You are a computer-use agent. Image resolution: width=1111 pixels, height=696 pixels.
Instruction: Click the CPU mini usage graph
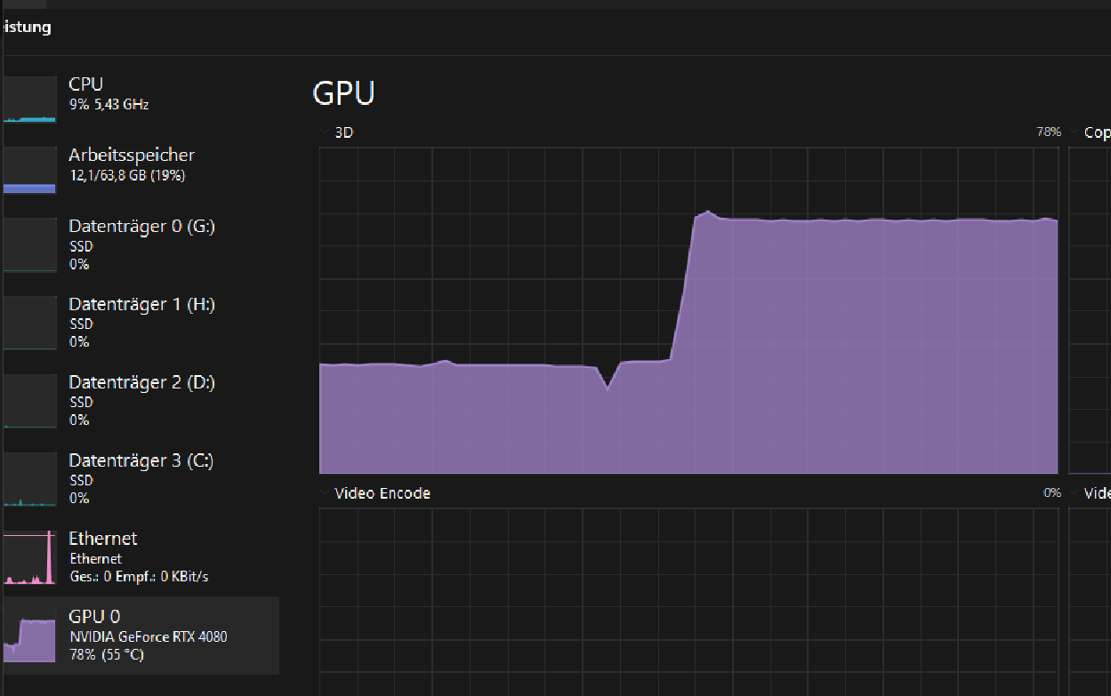29,99
